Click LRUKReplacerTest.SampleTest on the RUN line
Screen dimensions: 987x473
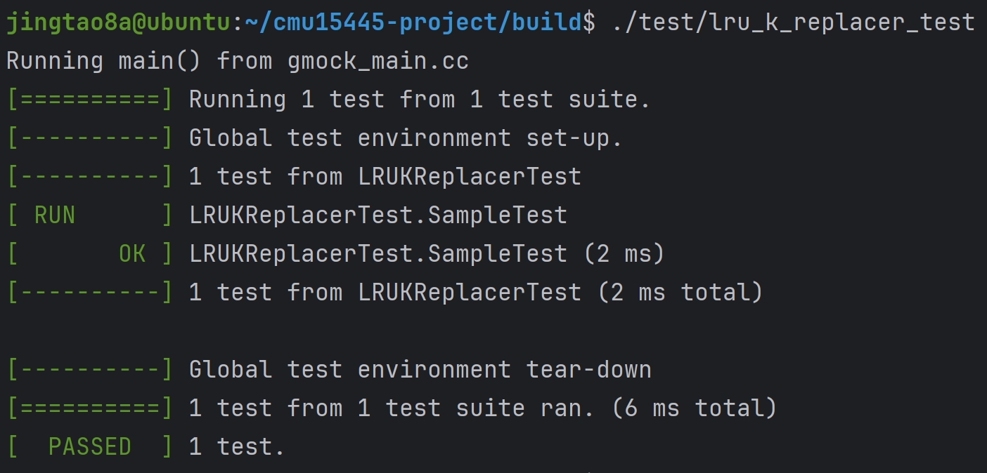pos(378,215)
